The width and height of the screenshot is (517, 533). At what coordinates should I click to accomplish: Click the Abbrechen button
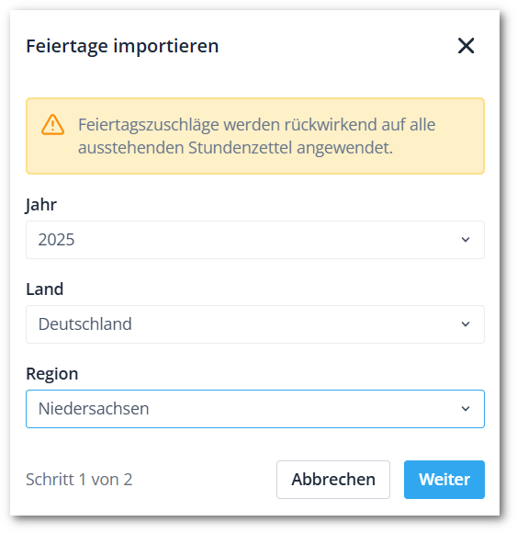(333, 480)
